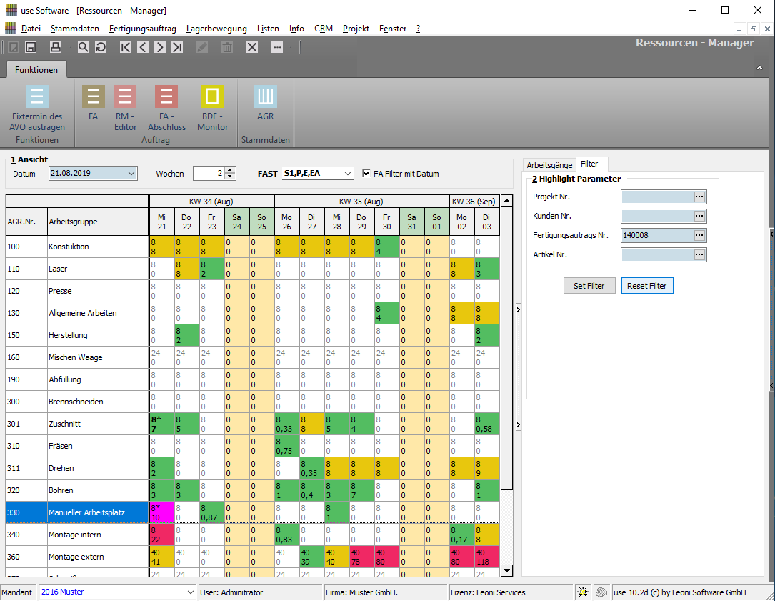Click the table scrollbar down arrow
The width and height of the screenshot is (775, 601).
(x=506, y=570)
